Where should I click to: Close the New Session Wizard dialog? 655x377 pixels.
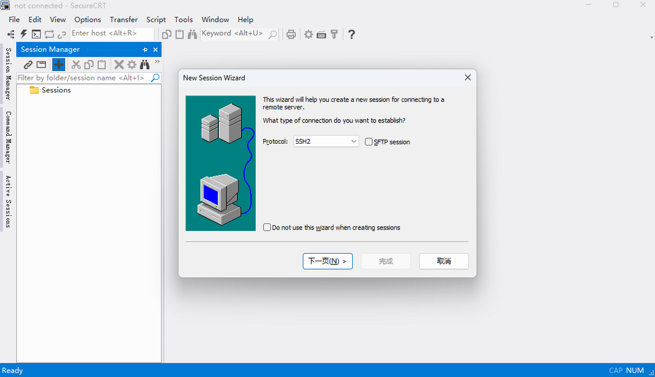pos(468,78)
